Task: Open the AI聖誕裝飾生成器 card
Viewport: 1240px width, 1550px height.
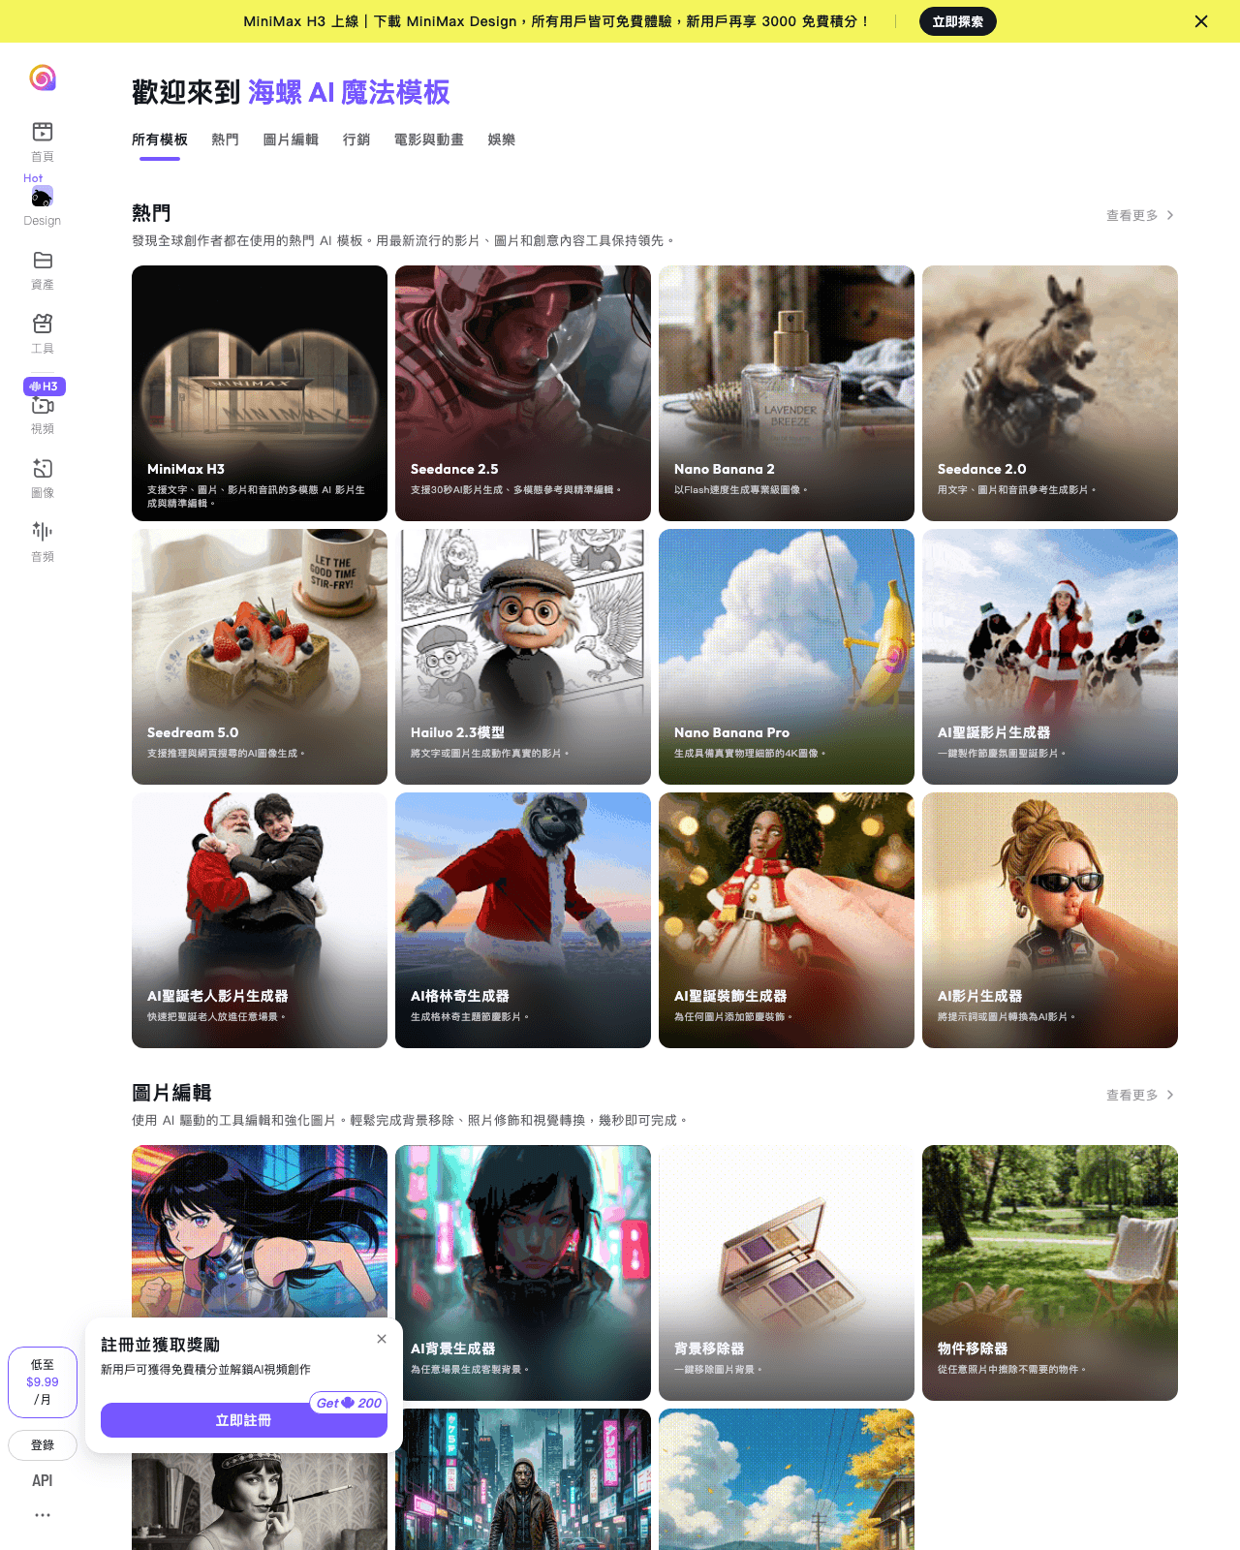Action: (787, 920)
